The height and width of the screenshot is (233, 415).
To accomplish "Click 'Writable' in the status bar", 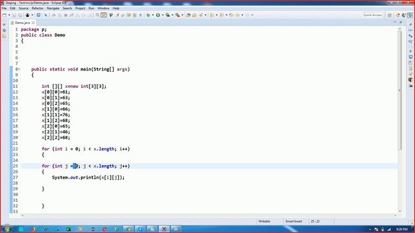I will [264, 221].
